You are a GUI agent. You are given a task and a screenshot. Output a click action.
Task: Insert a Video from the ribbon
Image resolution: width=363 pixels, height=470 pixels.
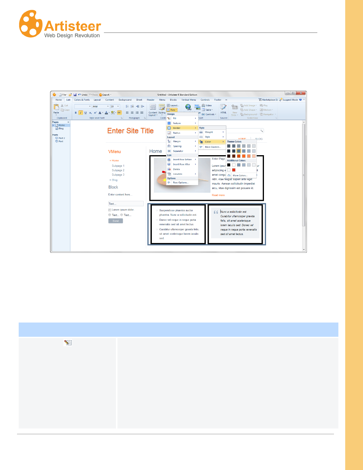tap(207, 105)
